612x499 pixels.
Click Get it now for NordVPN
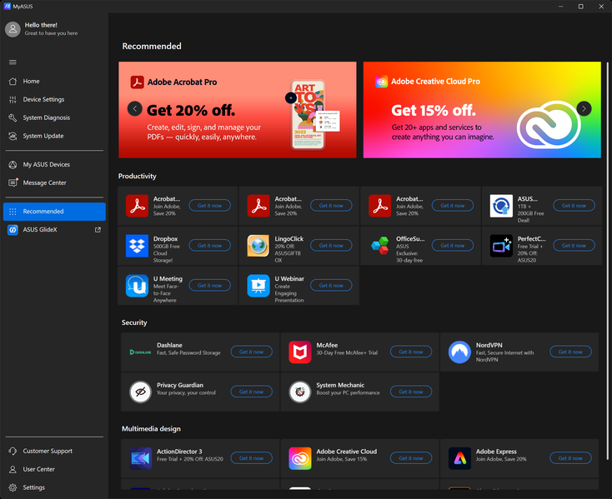[x=570, y=352]
